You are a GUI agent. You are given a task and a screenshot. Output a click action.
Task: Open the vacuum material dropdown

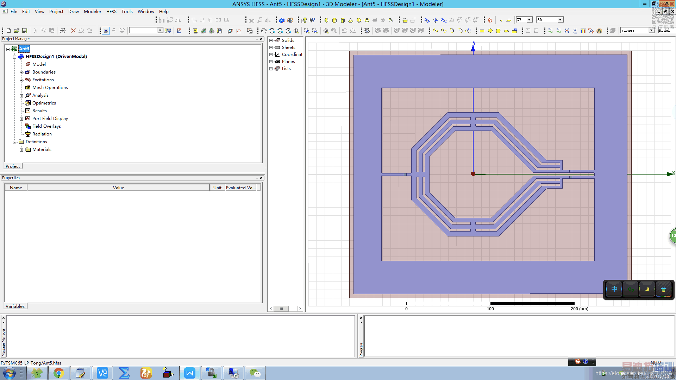[651, 30]
